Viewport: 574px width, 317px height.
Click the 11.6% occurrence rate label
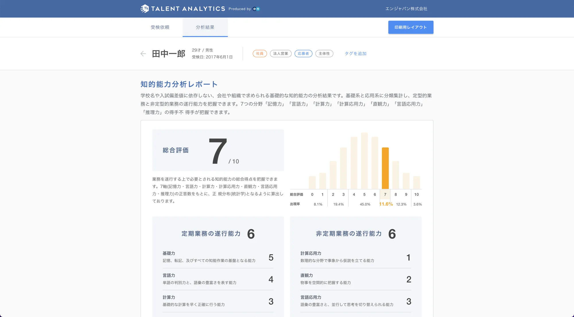(386, 204)
